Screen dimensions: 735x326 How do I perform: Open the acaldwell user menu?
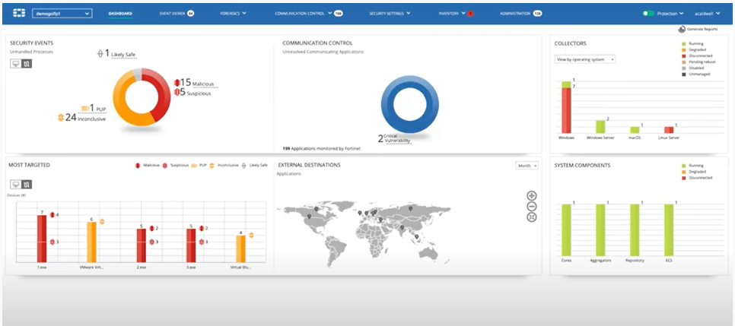(x=708, y=14)
